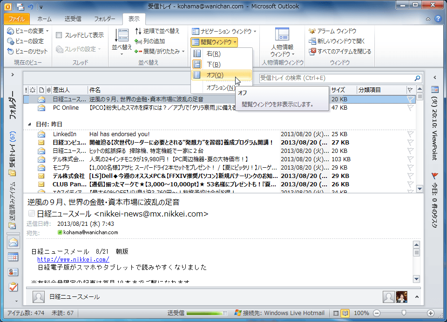Expand the To-Do bar arrow

click(435, 78)
